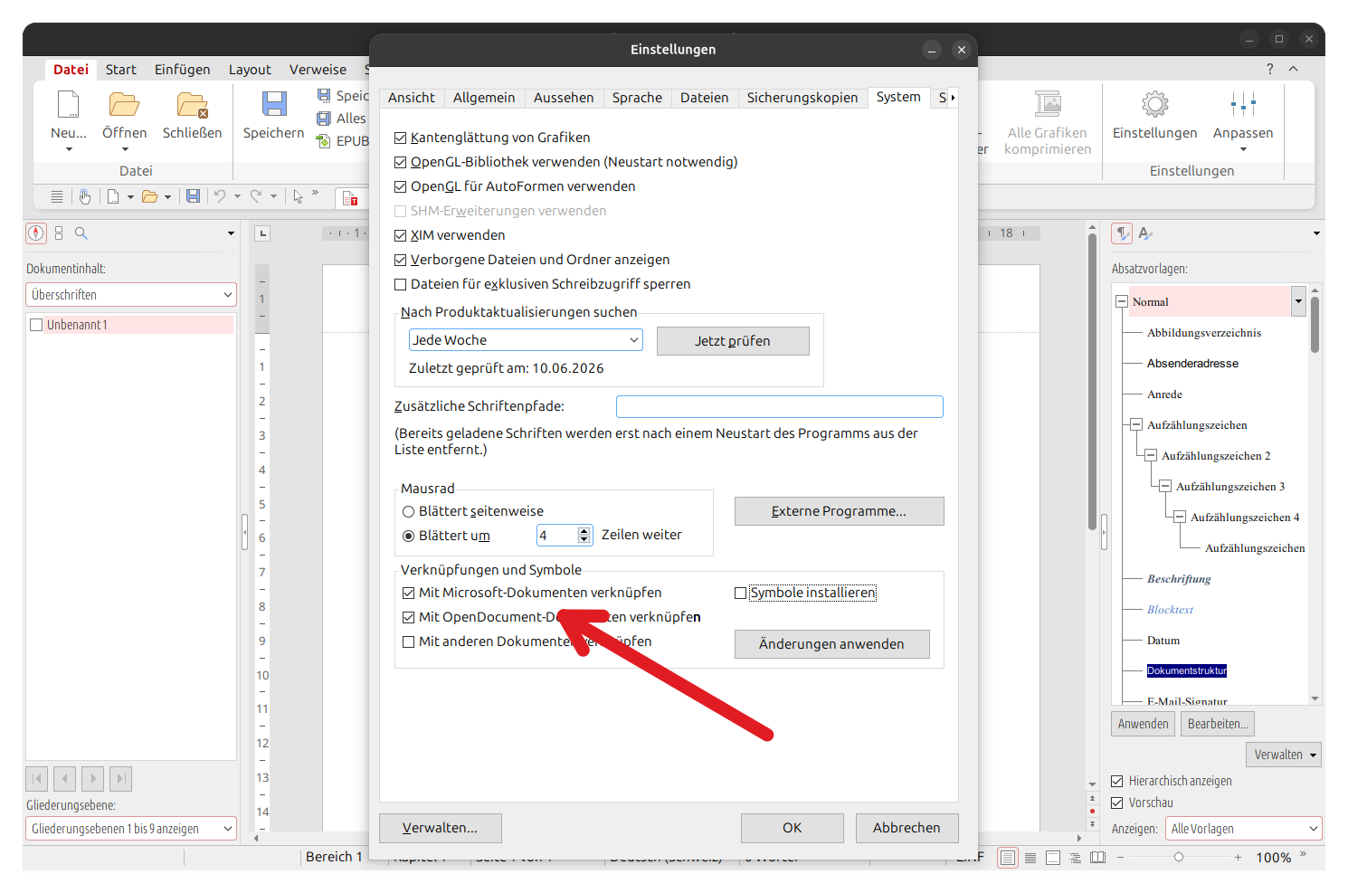Image resolution: width=1348 pixels, height=893 pixels.
Task: Click the redo arrow in quick access toolbar
Action: pyautogui.click(x=256, y=196)
